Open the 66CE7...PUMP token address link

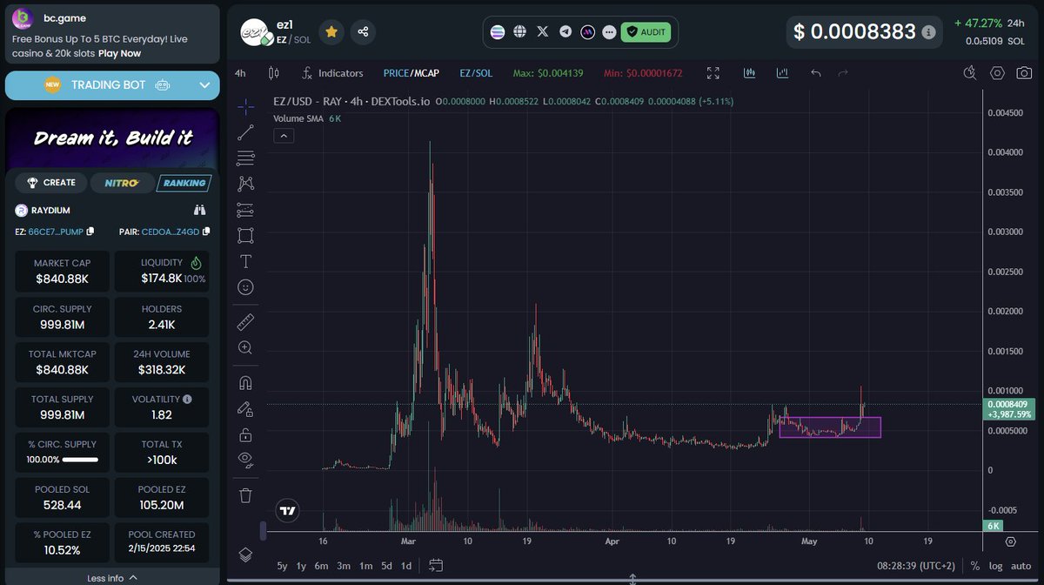56,232
